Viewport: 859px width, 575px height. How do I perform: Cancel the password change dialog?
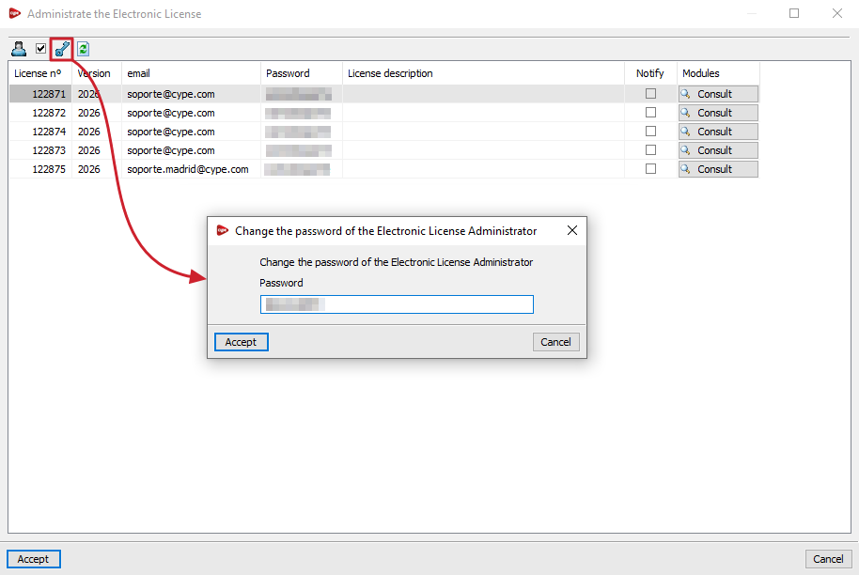(555, 342)
